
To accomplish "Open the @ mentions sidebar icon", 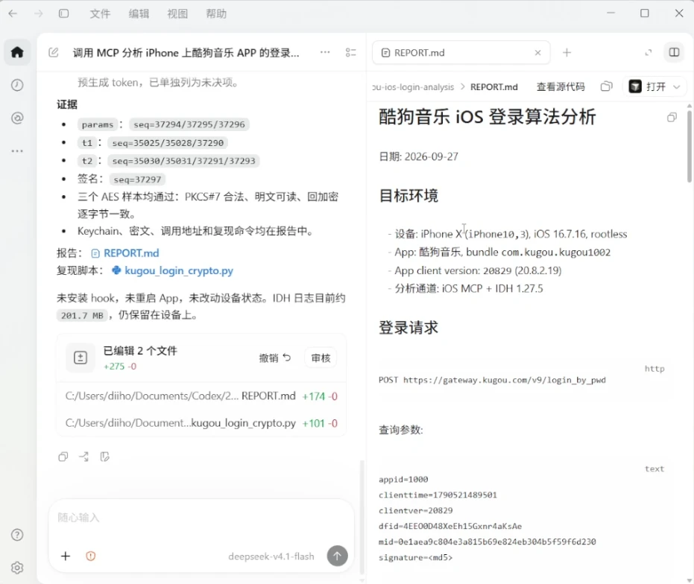I will tap(17, 118).
